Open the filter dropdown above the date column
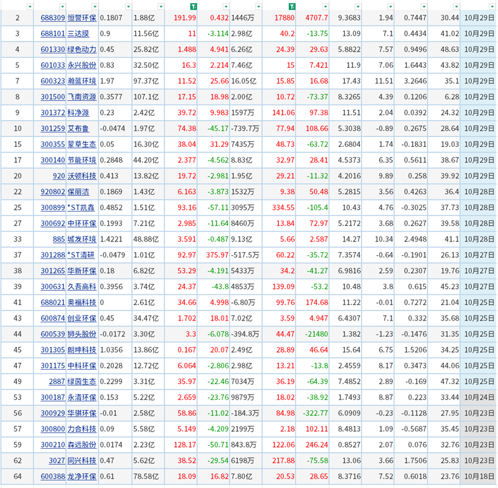 pos(492,6)
